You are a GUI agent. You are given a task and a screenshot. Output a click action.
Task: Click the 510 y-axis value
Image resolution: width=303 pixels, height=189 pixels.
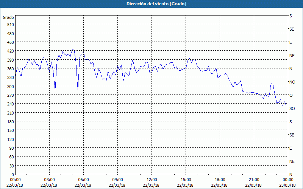tap(11, 25)
